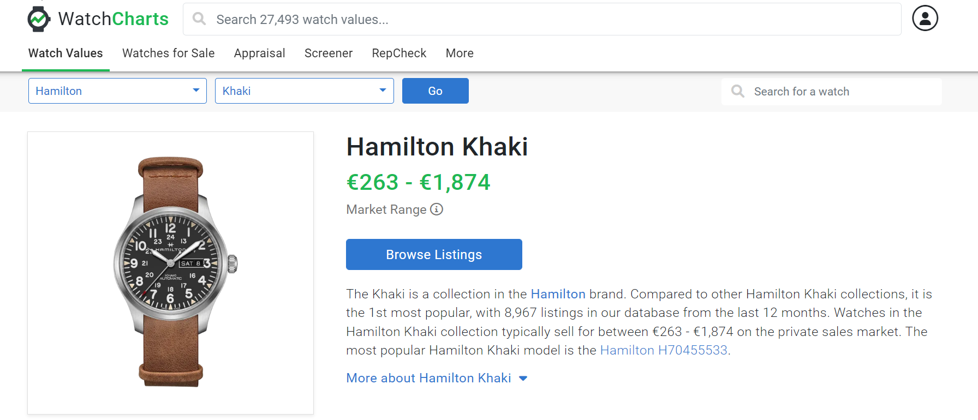Open the Appraisal menu item

click(x=259, y=53)
